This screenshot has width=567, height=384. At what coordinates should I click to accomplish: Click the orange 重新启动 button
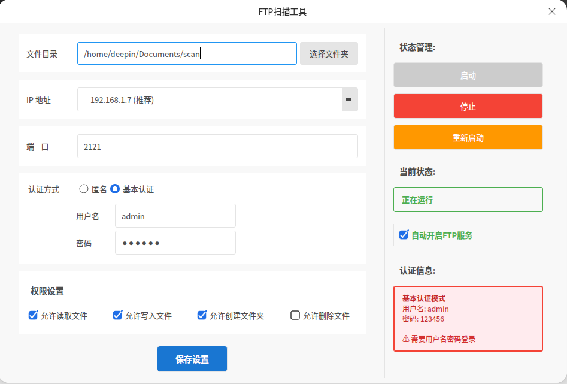[x=468, y=137]
